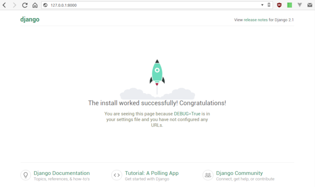This screenshot has height=187, width=315.
Task: Reload the page with the refresh icon
Action: [25, 5]
